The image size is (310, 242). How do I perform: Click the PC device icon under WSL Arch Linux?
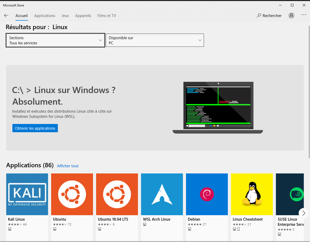(145, 224)
